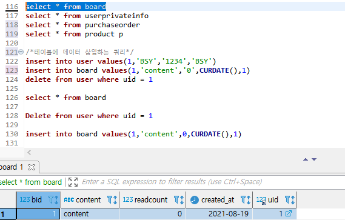345x220 pixels.
Task: Open the foreign key link icon in uid cell
Action: click(289, 213)
